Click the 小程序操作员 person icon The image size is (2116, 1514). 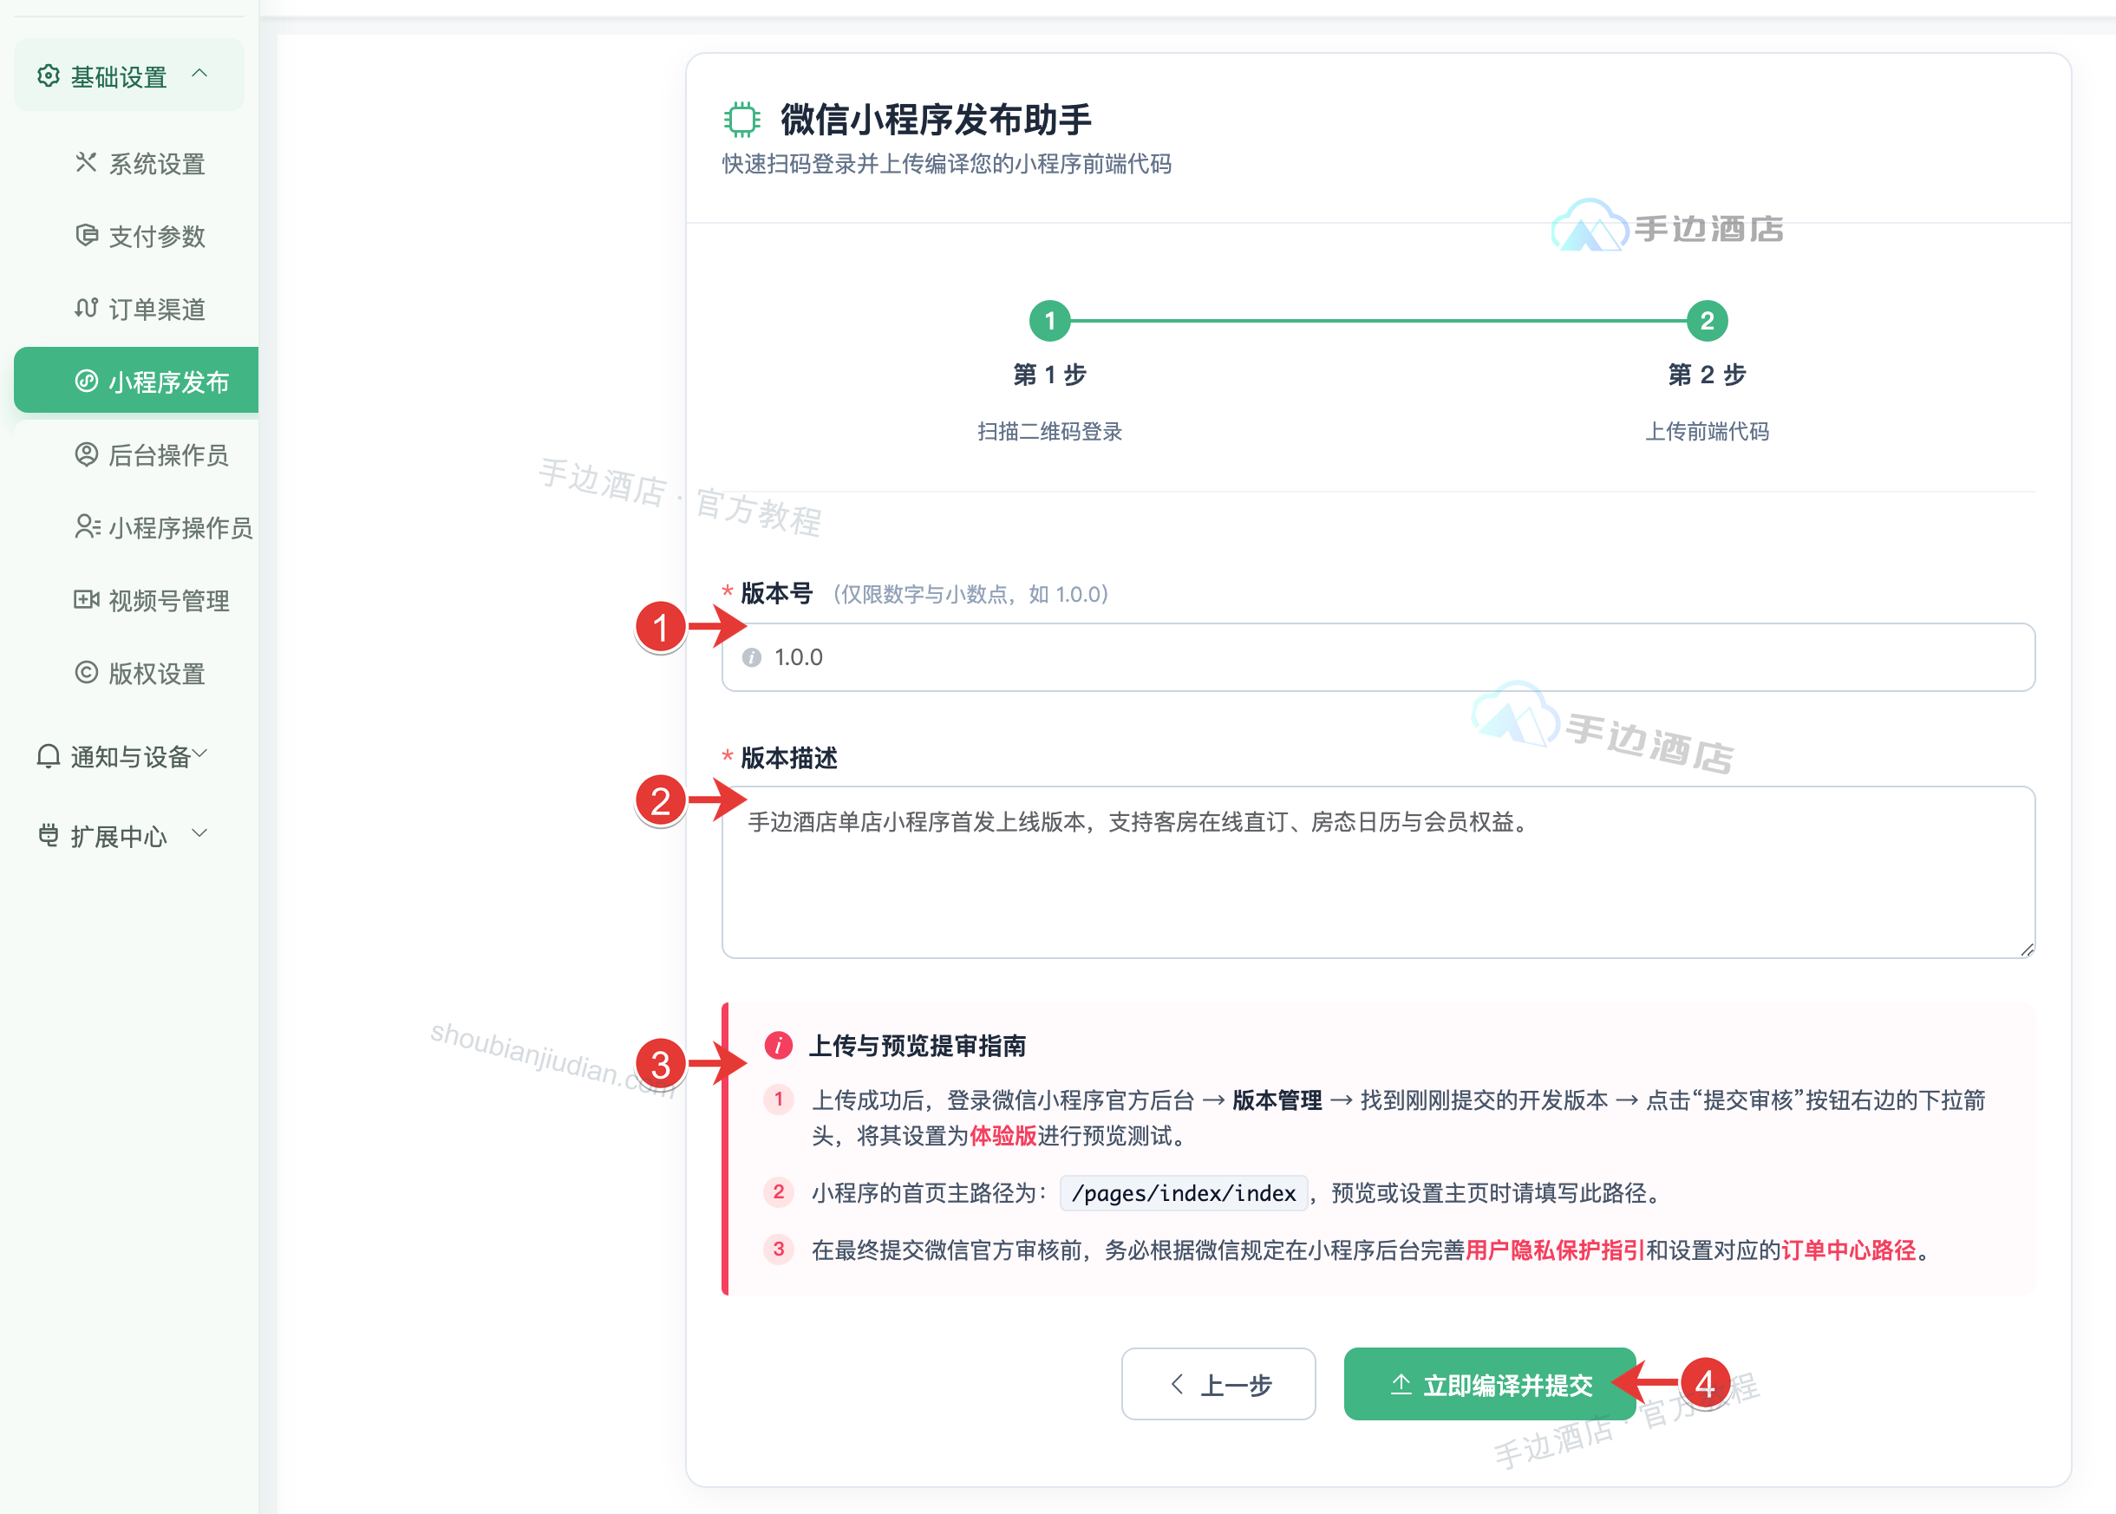87,526
